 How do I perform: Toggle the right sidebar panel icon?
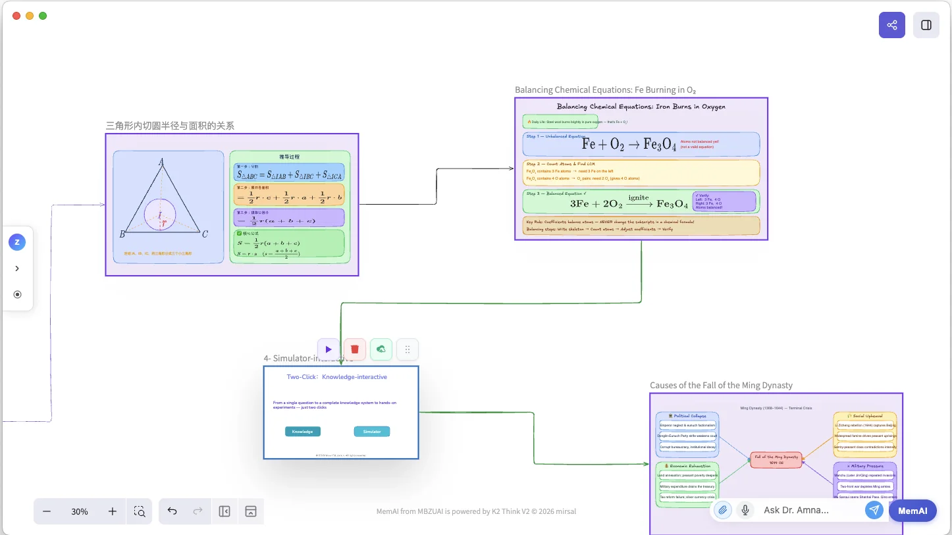pos(926,25)
